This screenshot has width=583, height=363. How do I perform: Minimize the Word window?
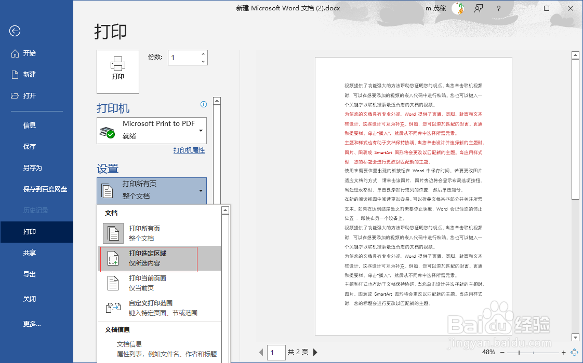523,8
